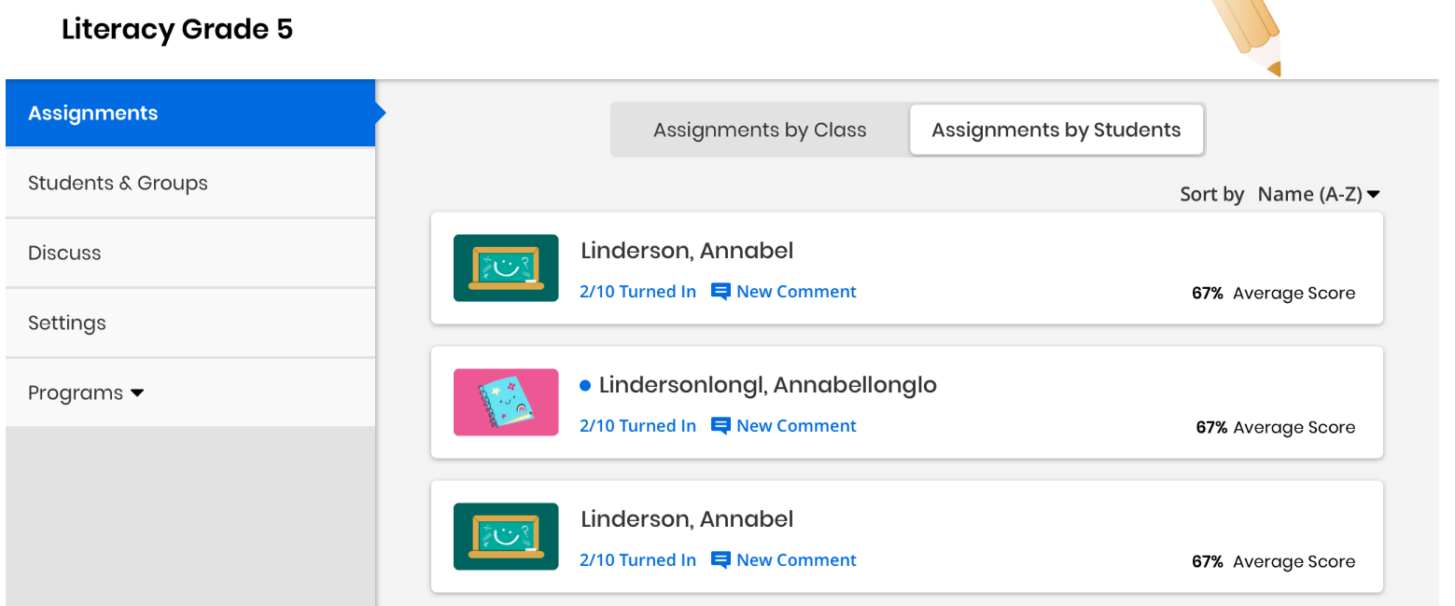
Task: Open Annabel's New Comment link
Action: pos(796,291)
